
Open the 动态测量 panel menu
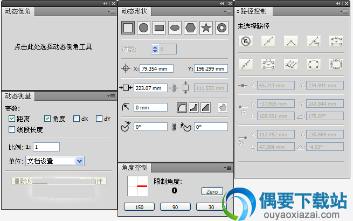111,96
